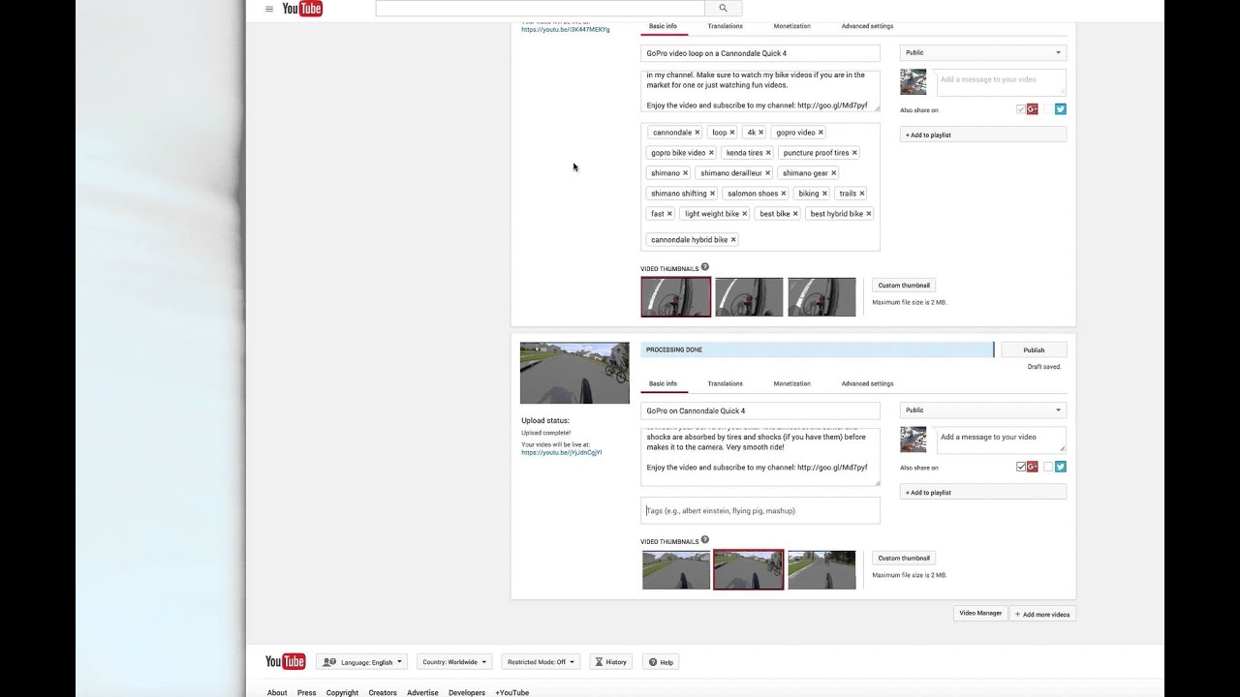This screenshot has height=697, width=1240.
Task: Open help icon beside loop video's thumbnails heading
Action: tap(705, 267)
